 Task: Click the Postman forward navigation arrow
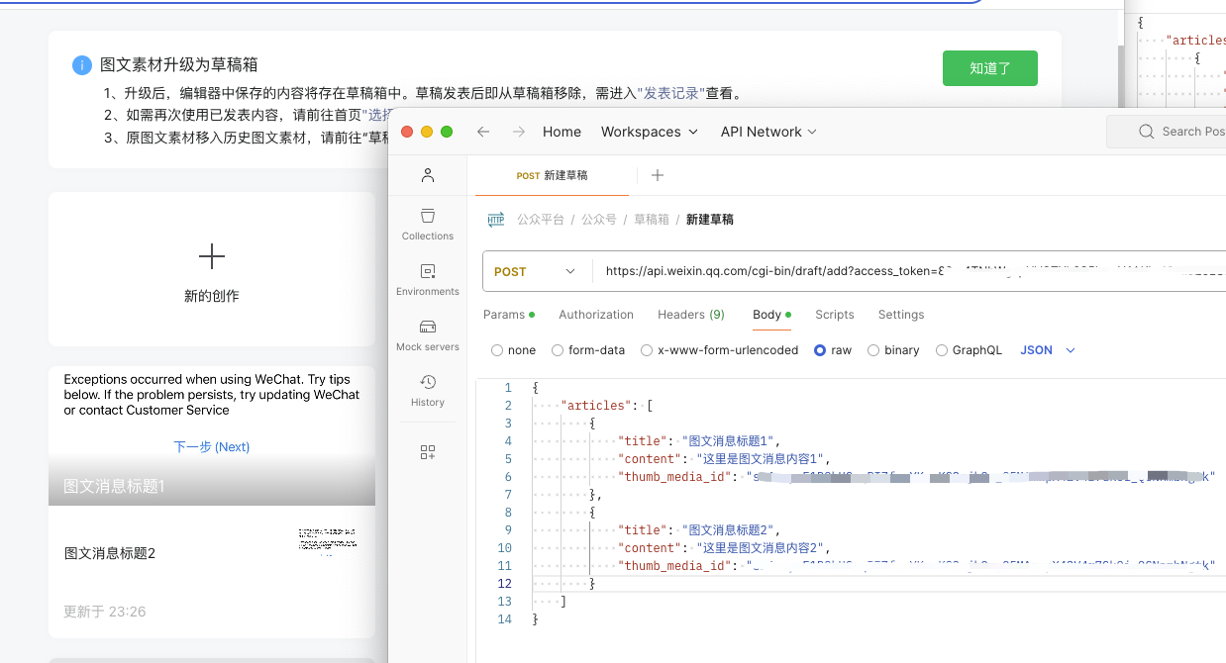[x=519, y=132]
